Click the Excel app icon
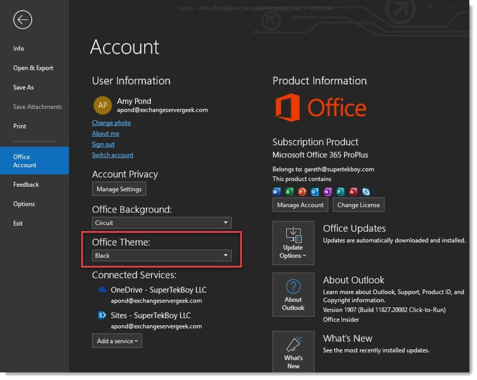The height and width of the screenshot is (380, 477). tap(289, 192)
